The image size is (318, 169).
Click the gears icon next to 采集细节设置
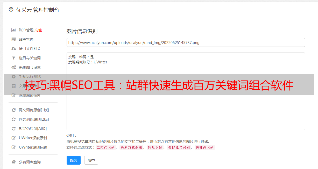point(14,67)
